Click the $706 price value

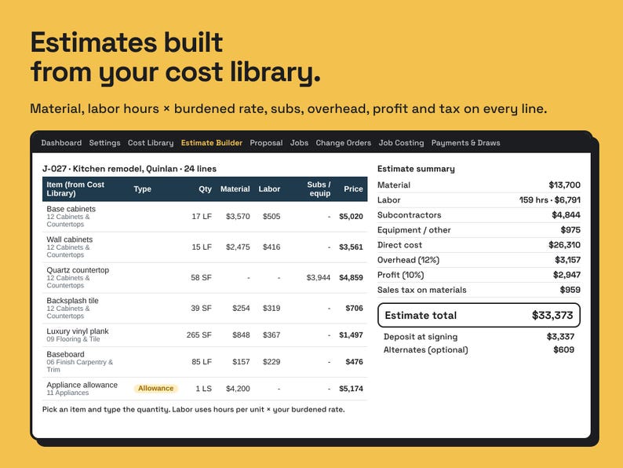(354, 308)
